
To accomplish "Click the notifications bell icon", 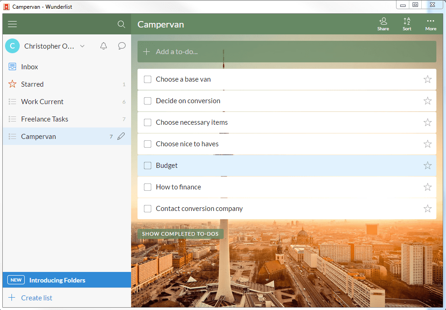I will tap(104, 46).
